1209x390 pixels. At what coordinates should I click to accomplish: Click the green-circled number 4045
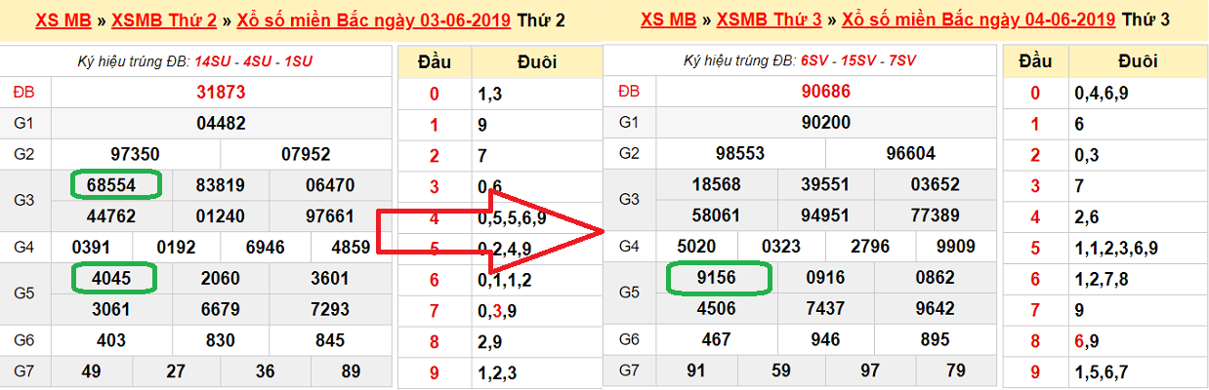114,278
